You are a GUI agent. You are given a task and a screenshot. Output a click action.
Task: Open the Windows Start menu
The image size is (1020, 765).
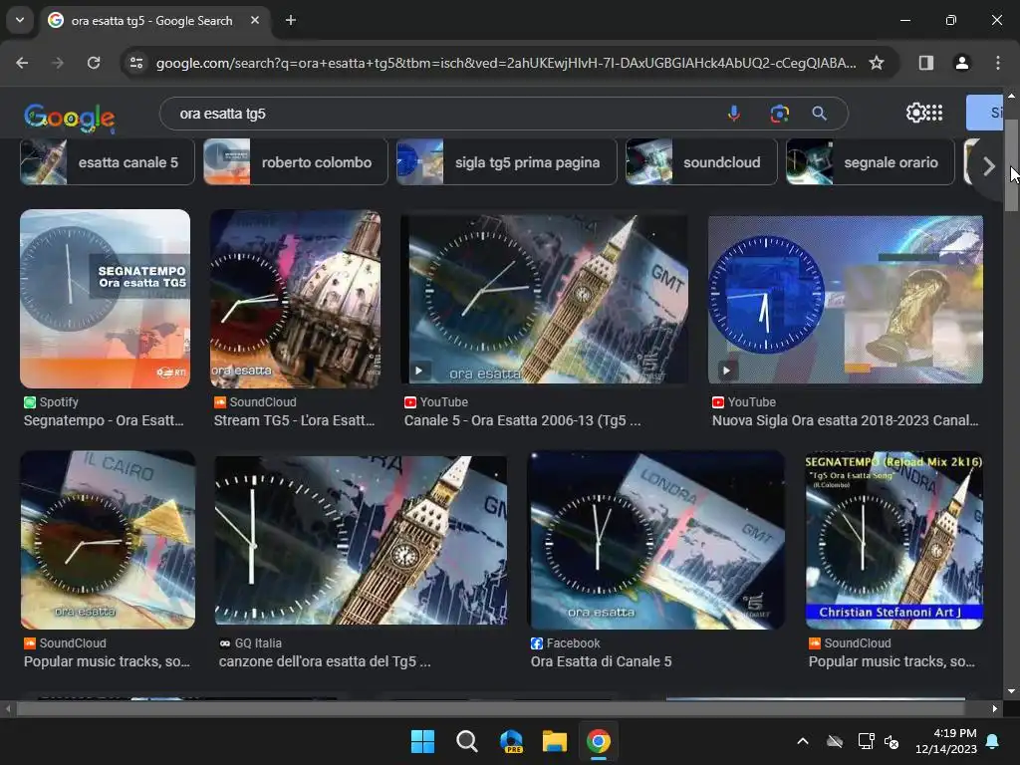422,741
